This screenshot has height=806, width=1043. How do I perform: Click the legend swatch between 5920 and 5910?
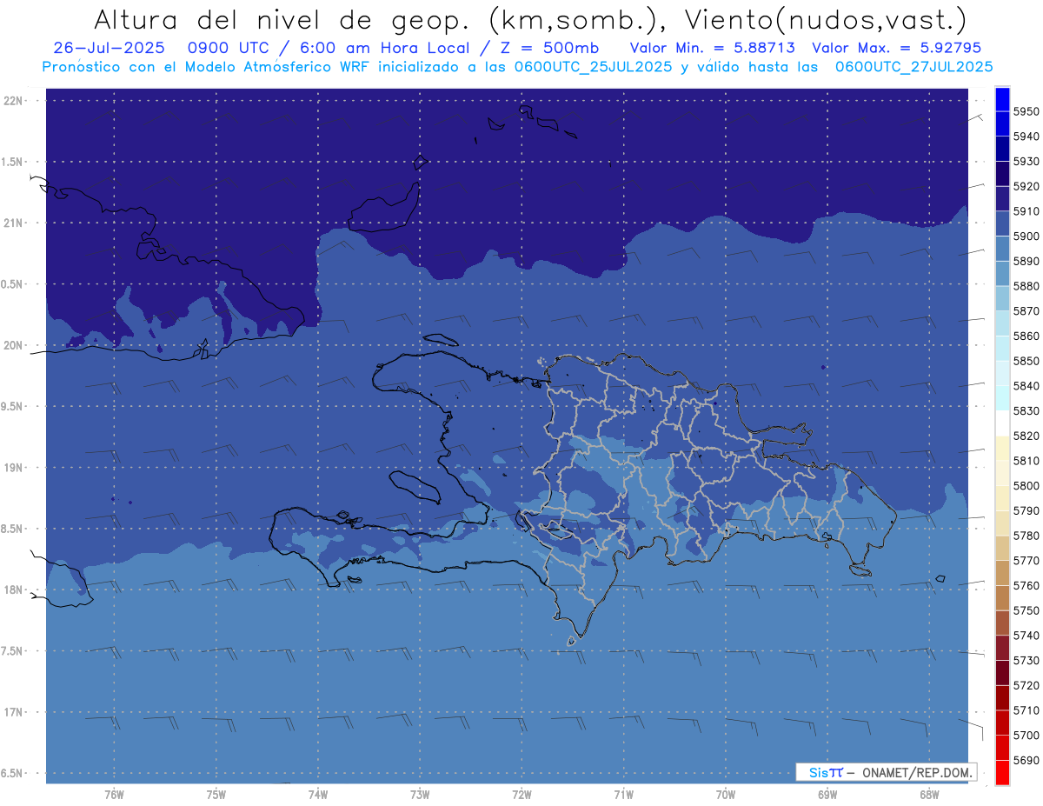pos(1002,199)
